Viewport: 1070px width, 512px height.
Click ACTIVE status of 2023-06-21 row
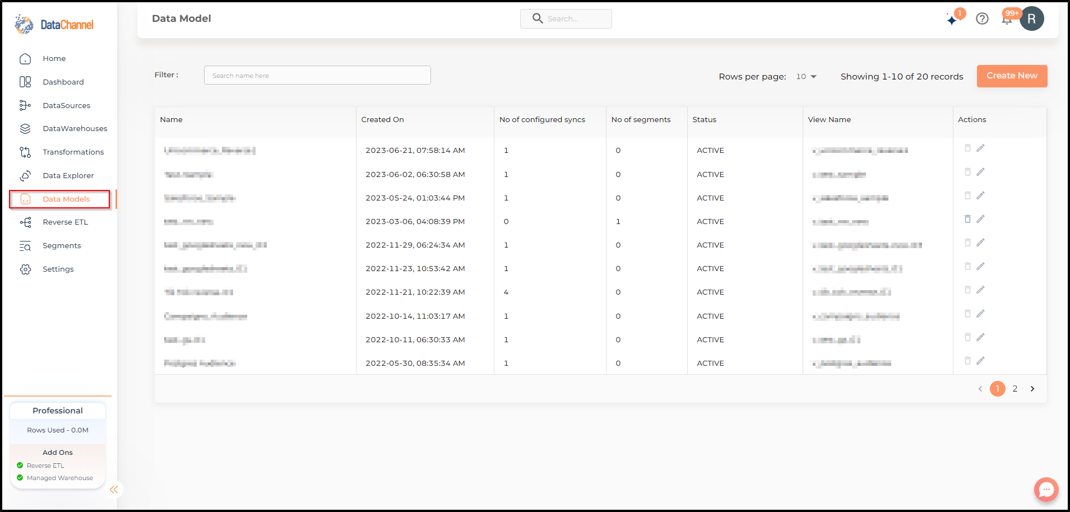pos(711,151)
